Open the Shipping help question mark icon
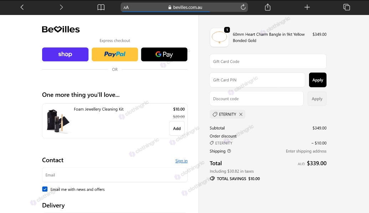369x213 pixels. tap(229, 151)
